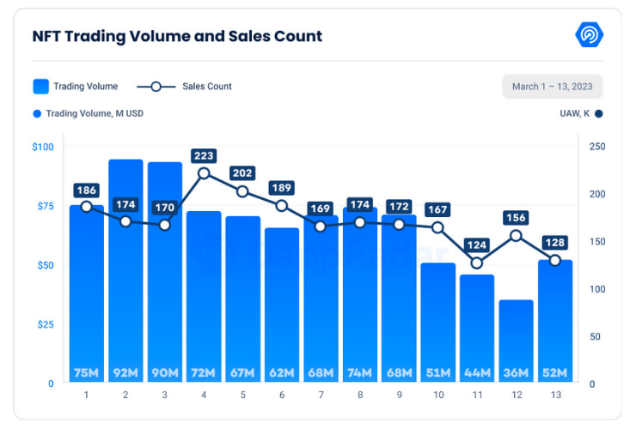Click the blue dot beside Trading Volume, M USD

coord(37,114)
